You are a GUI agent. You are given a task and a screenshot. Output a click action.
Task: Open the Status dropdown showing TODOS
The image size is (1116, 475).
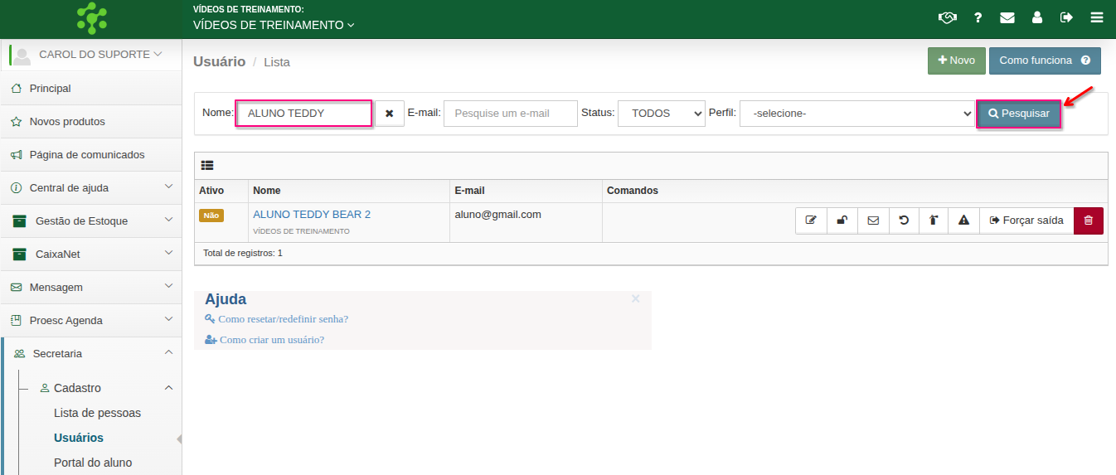(x=661, y=114)
